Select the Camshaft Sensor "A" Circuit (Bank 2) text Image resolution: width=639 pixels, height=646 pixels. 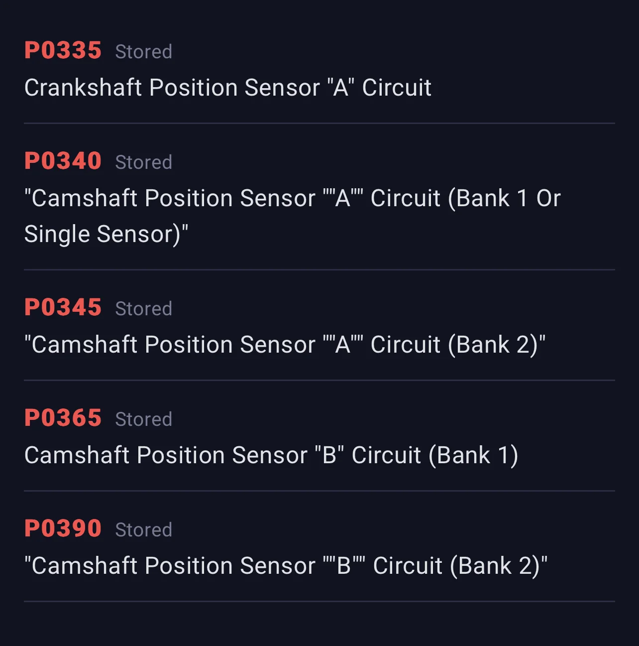click(x=285, y=345)
